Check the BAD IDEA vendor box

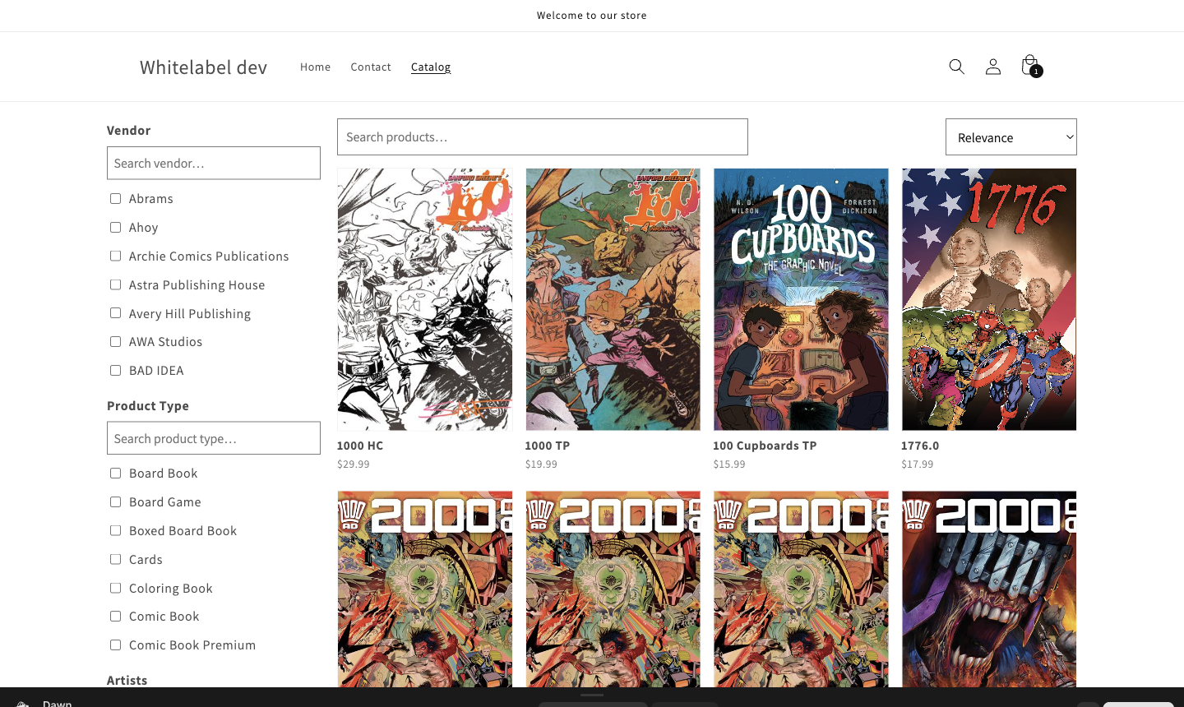pyautogui.click(x=116, y=371)
